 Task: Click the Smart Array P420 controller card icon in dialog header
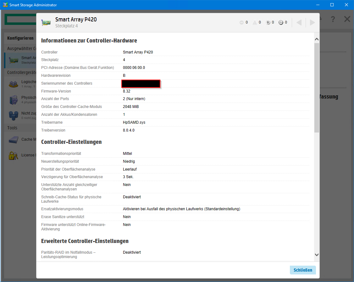[x=46, y=23]
